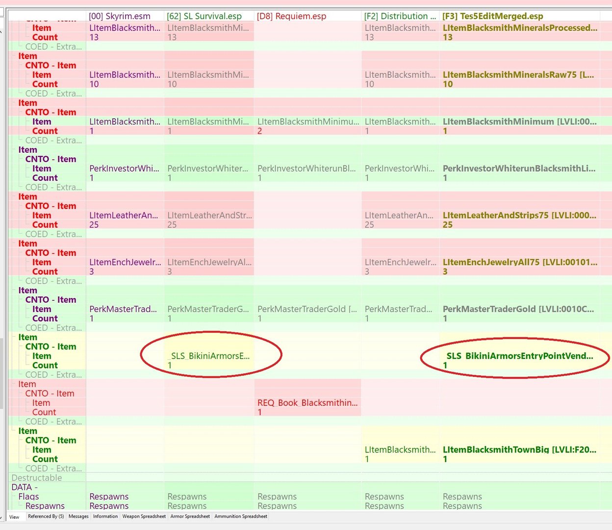Click Count value 13 in Distribution column
612x530 pixels.
[x=369, y=37]
